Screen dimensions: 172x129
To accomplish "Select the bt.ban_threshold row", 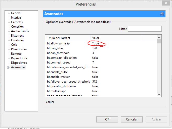I will pyautogui.click(x=101, y=53).
